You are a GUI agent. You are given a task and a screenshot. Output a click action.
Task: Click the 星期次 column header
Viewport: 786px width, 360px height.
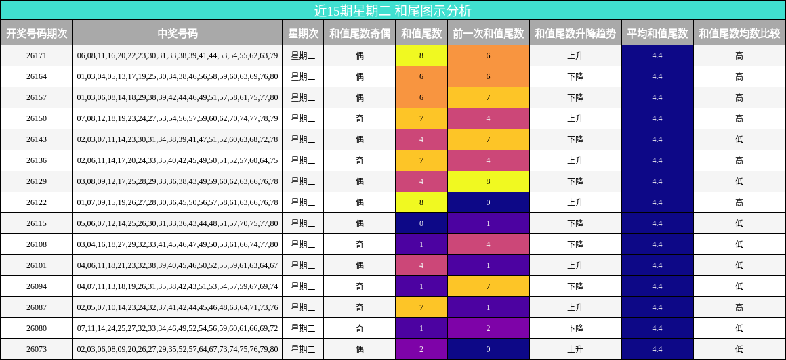(304, 33)
